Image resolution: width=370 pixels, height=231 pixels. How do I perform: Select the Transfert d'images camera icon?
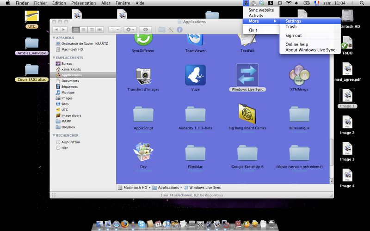(143, 76)
